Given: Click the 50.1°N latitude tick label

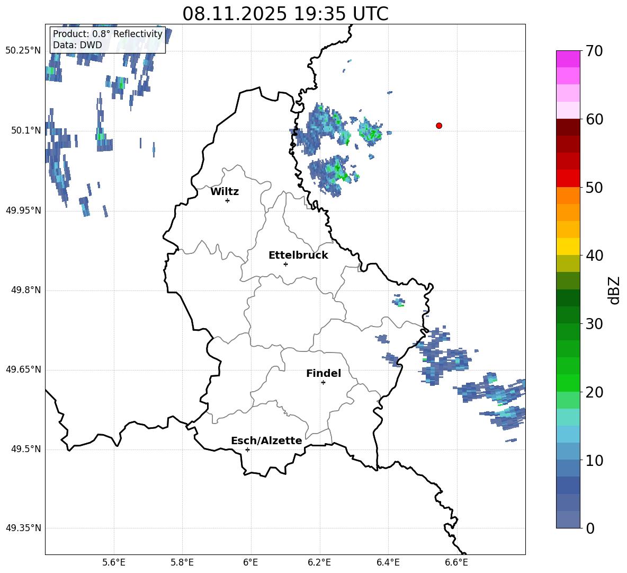Looking at the screenshot, I should (25, 131).
